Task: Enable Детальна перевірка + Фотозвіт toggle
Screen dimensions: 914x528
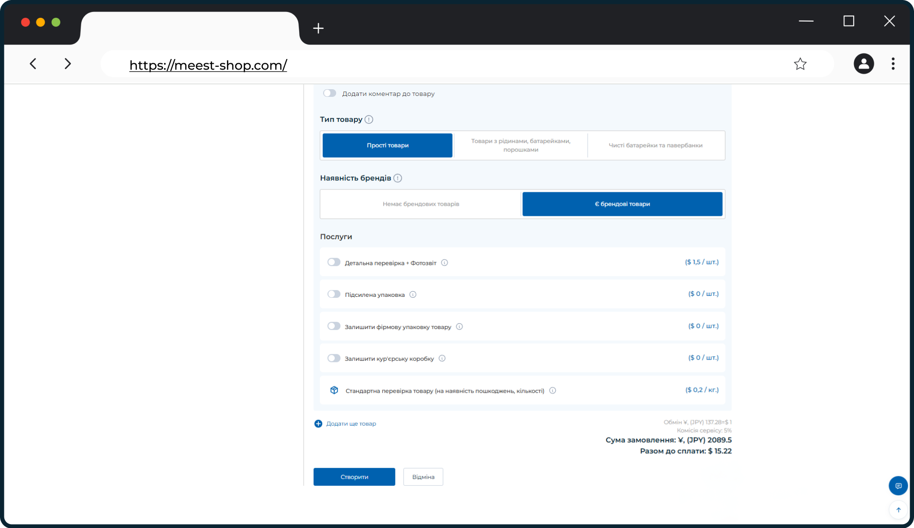Action: click(334, 262)
